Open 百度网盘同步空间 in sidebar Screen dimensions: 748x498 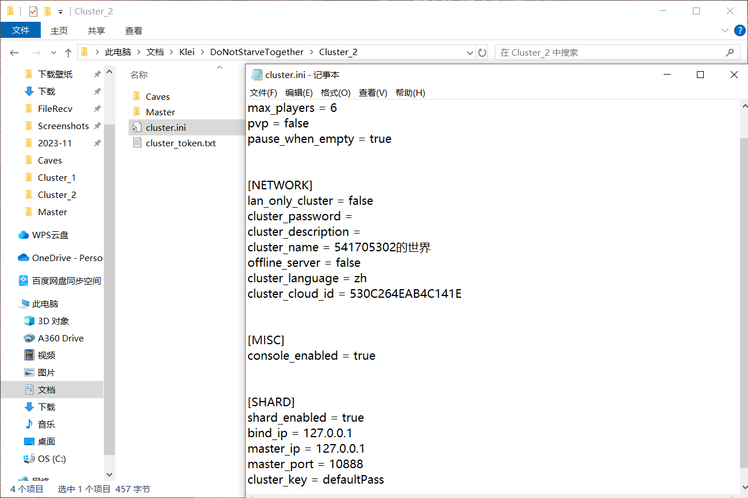66,281
